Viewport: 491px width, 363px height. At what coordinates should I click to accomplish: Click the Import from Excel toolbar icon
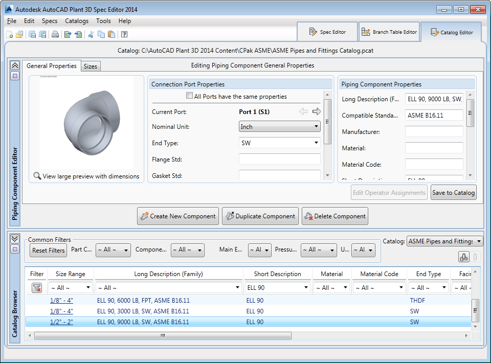[x=78, y=34]
